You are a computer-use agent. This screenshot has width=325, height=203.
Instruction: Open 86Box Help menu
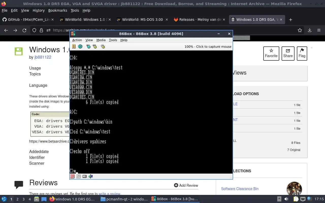coord(124,40)
